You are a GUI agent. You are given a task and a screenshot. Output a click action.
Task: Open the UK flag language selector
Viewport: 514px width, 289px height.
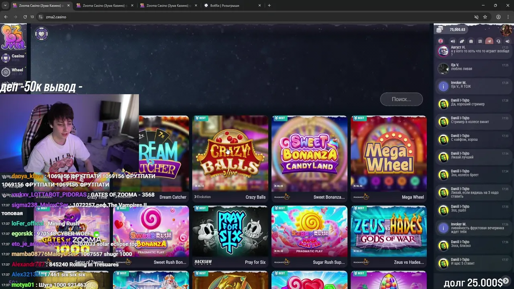441,41
